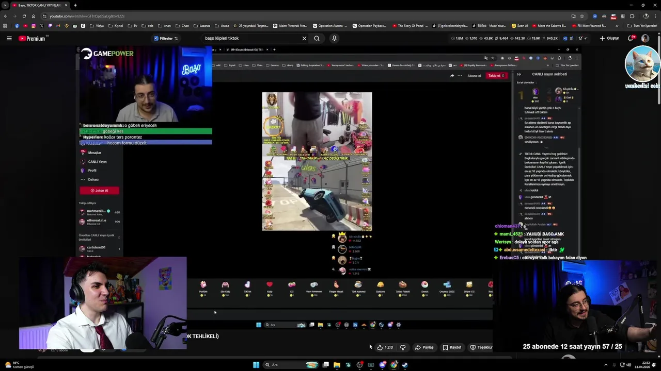This screenshot has width=661, height=371.
Task: Open the tab search dropdown arrow
Action: tap(5, 5)
